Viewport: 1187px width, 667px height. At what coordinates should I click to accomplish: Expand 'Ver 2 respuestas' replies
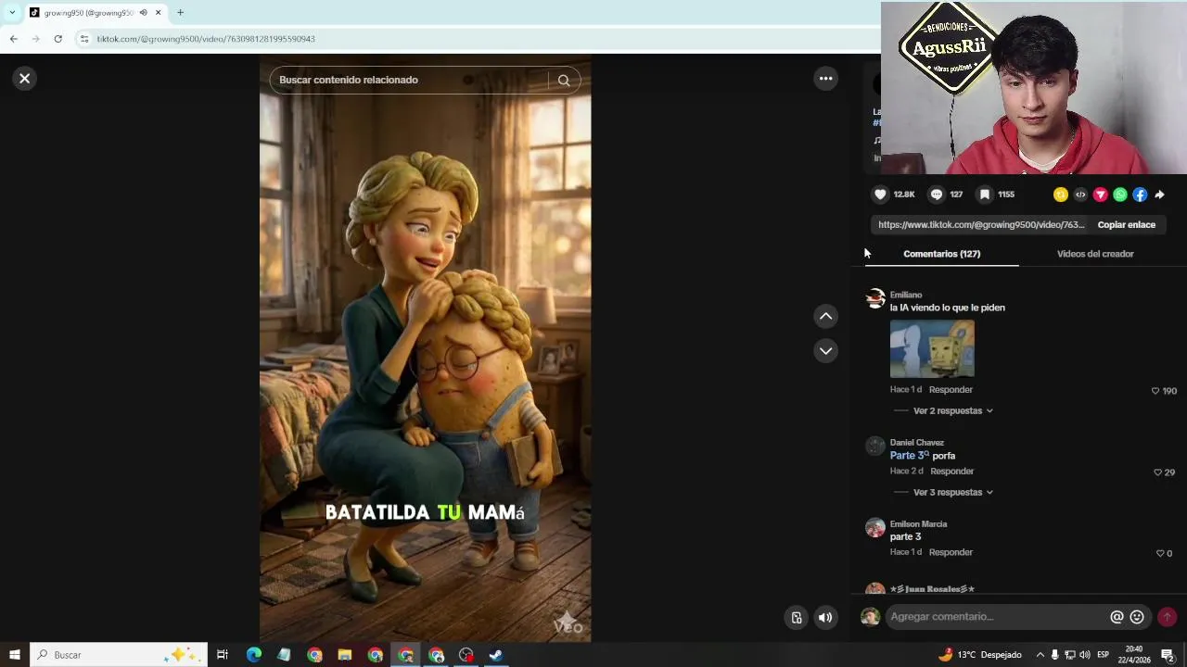point(952,410)
